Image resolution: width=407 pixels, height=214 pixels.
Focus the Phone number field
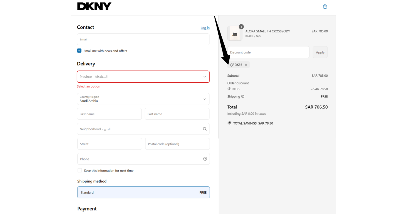[x=143, y=159]
